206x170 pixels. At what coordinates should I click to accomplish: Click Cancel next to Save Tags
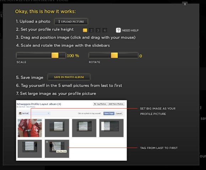coord(119,113)
